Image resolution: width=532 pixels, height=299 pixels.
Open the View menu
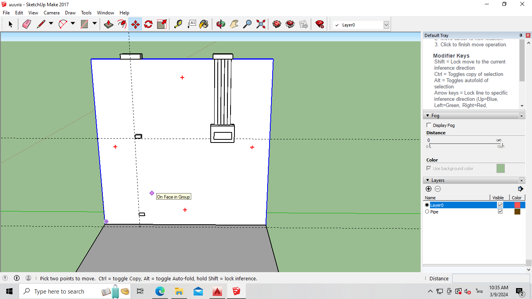(x=33, y=12)
